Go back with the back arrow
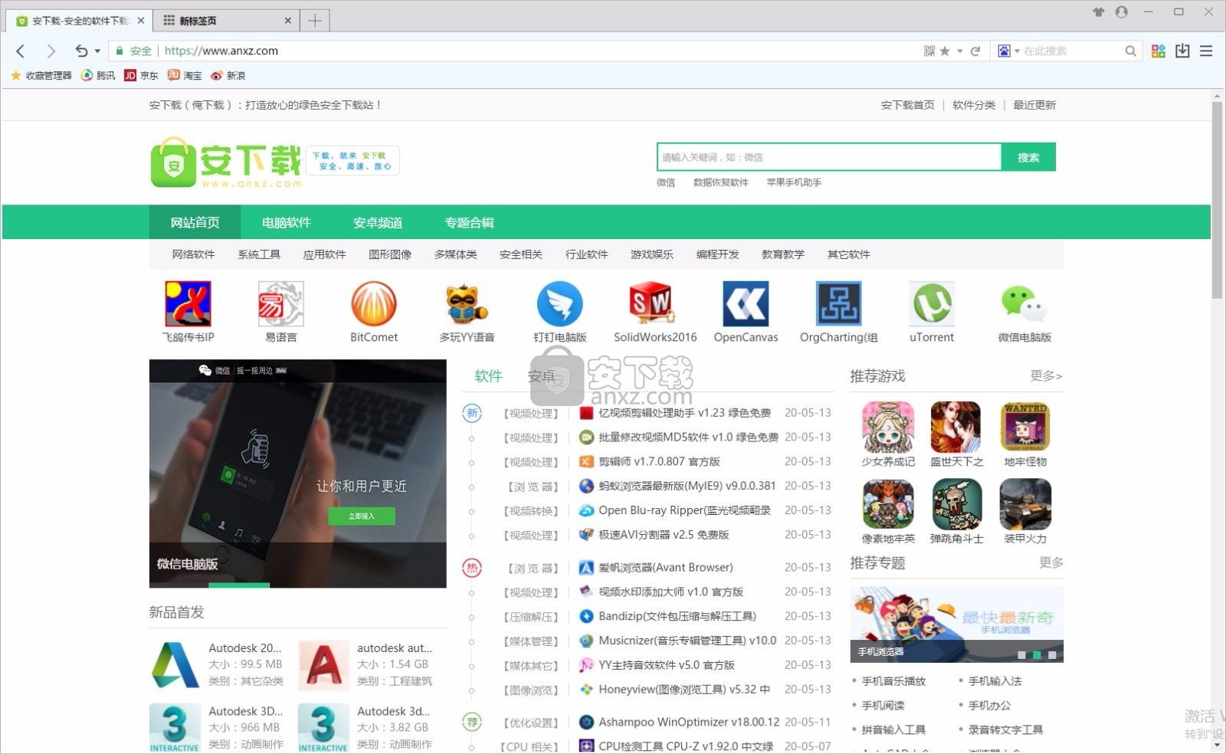 pos(21,51)
